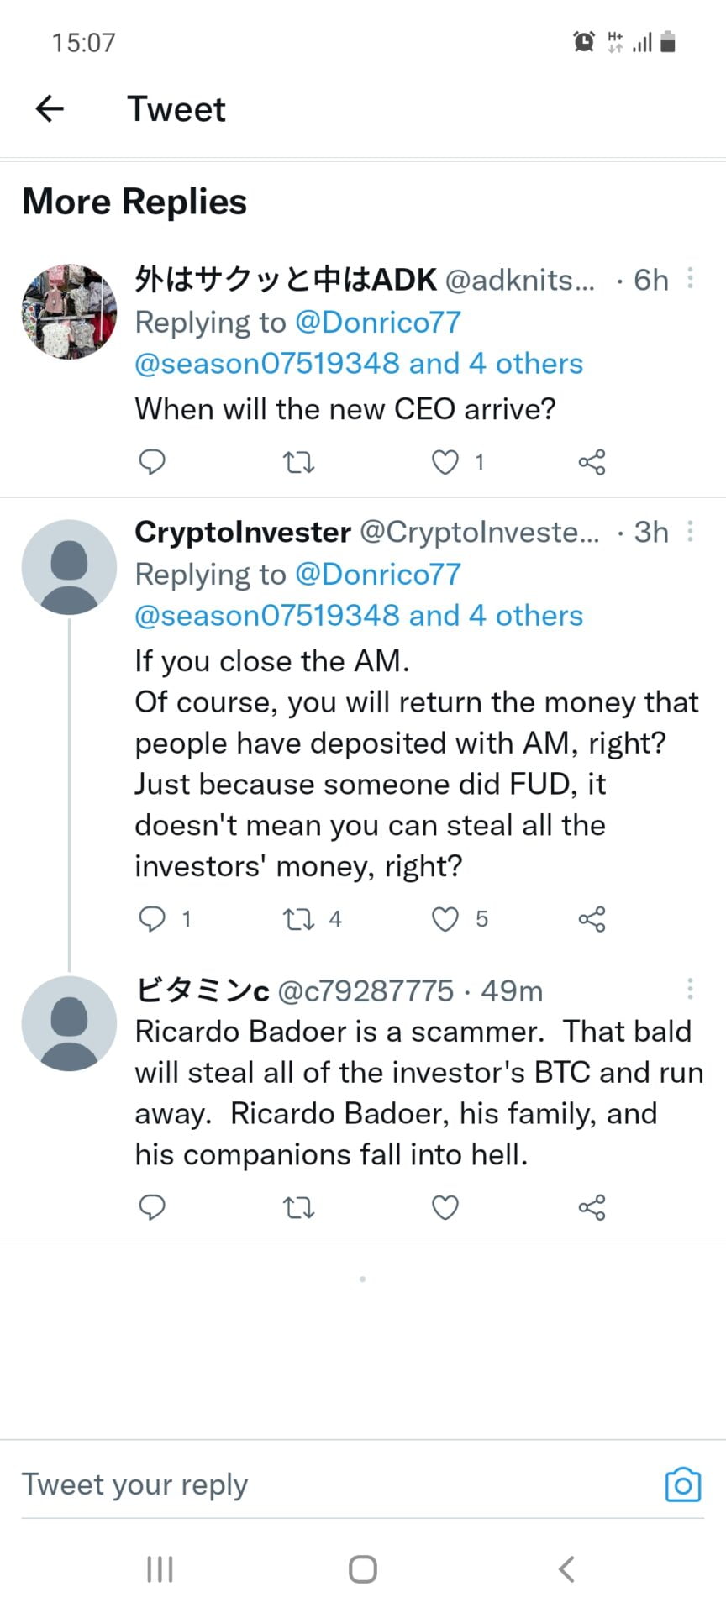
Task: Reply to the "new CEO arrive" tweet
Action: point(151,462)
